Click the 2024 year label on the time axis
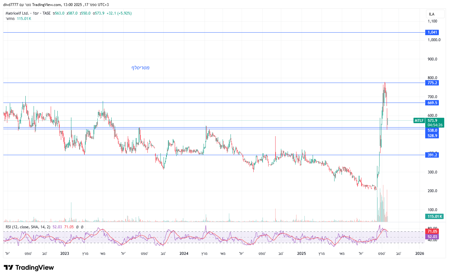 click(x=184, y=254)
